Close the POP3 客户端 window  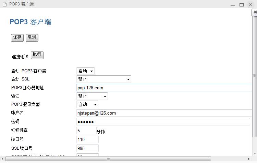[250, 5]
